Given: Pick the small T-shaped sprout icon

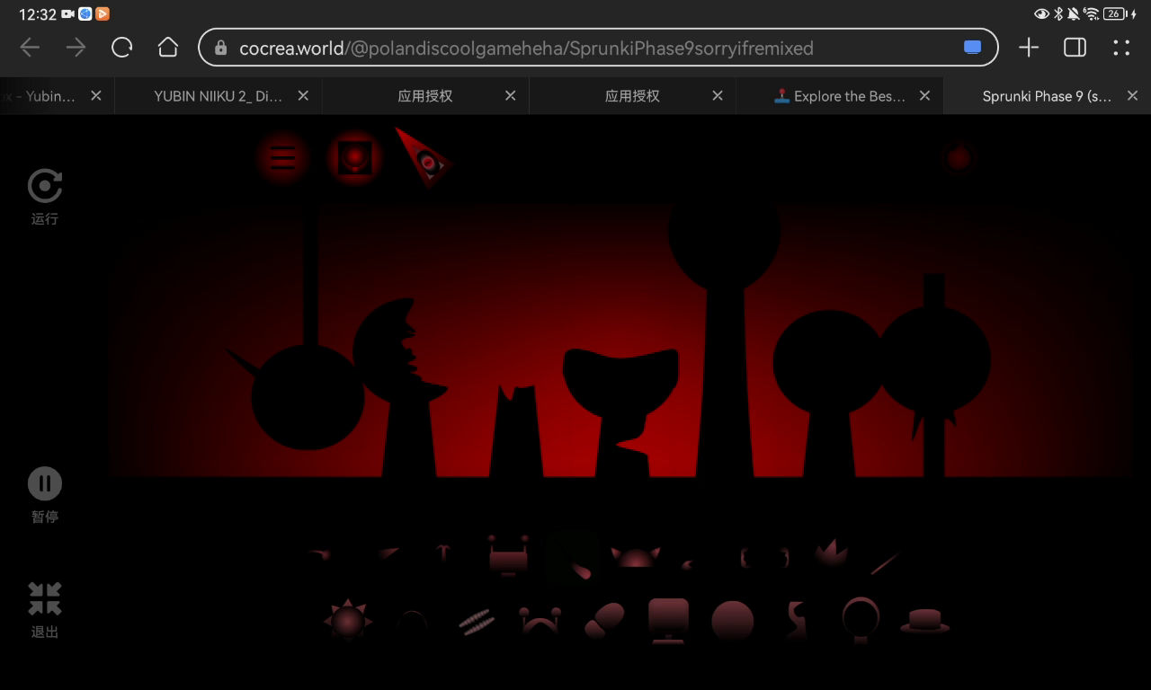Looking at the screenshot, I should pos(442,552).
